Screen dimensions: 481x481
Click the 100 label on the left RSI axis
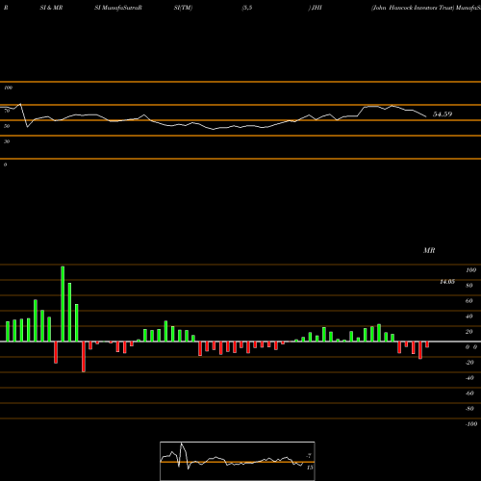click(8, 88)
